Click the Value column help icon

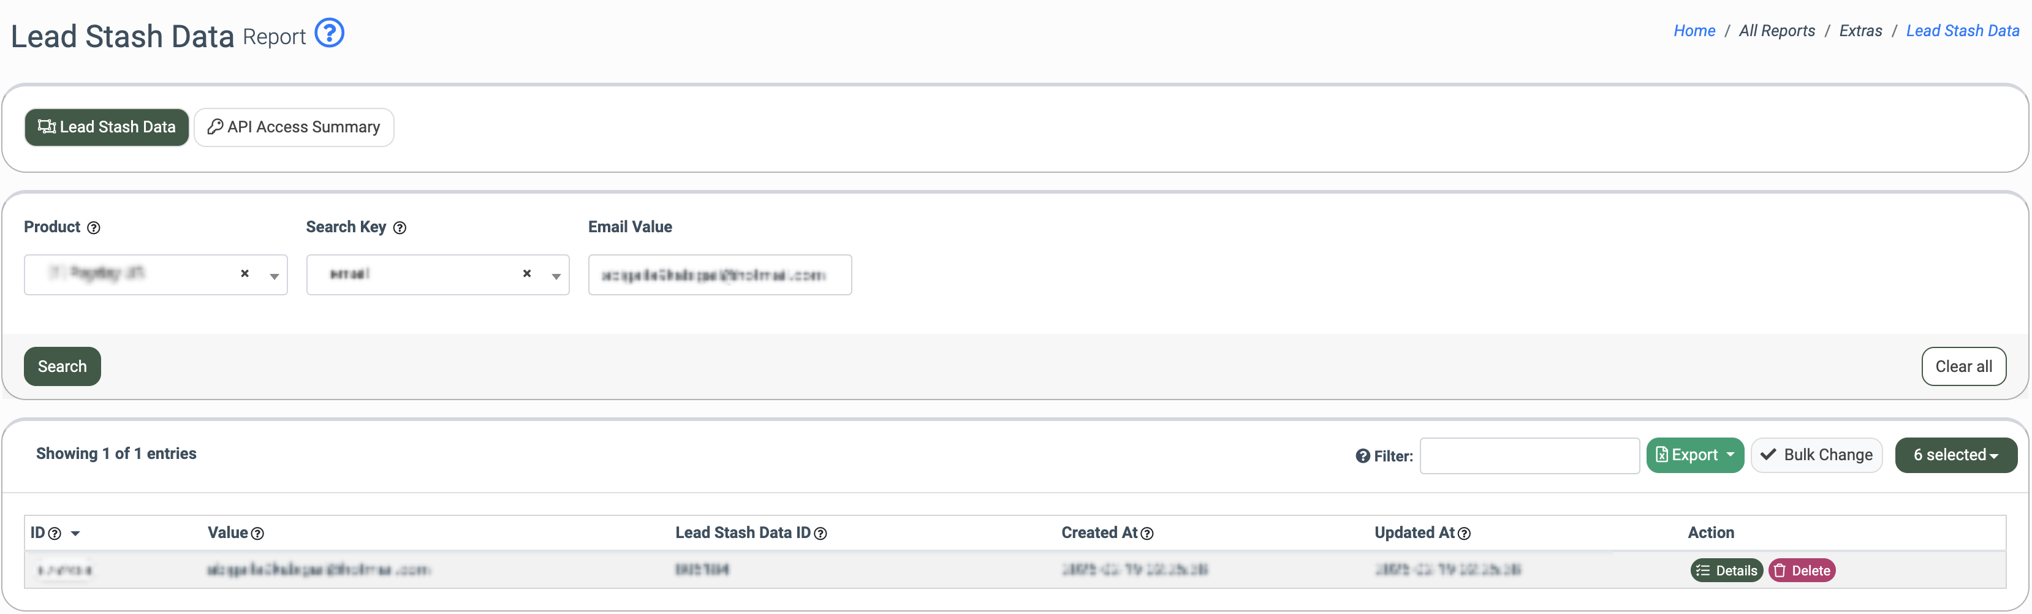point(258,534)
